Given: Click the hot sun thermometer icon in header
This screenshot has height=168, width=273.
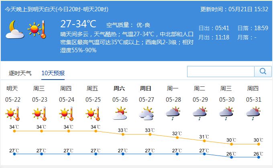Looking at the screenshot, I should tap(37, 29).
